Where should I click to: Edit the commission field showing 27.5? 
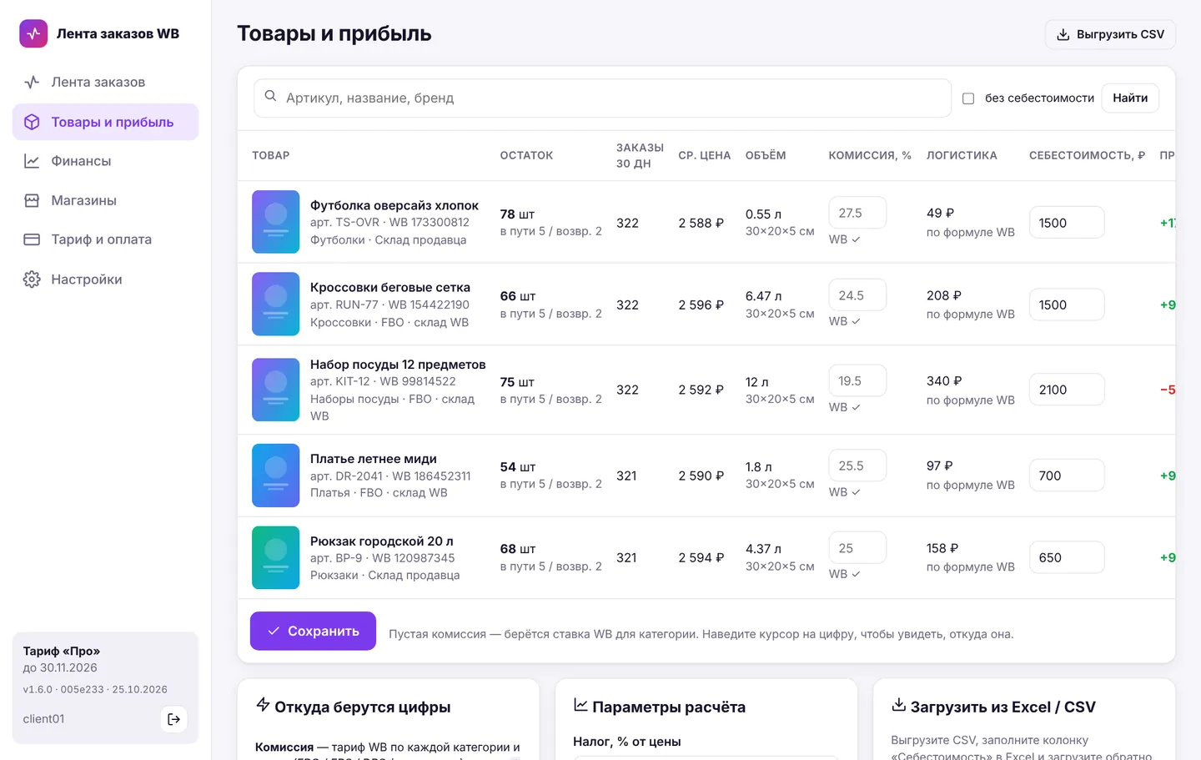tap(857, 214)
